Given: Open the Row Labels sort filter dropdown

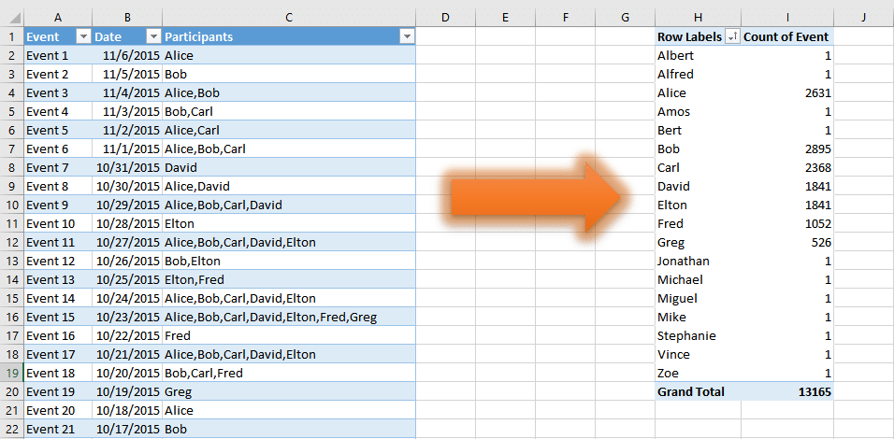Looking at the screenshot, I should 732,37.
